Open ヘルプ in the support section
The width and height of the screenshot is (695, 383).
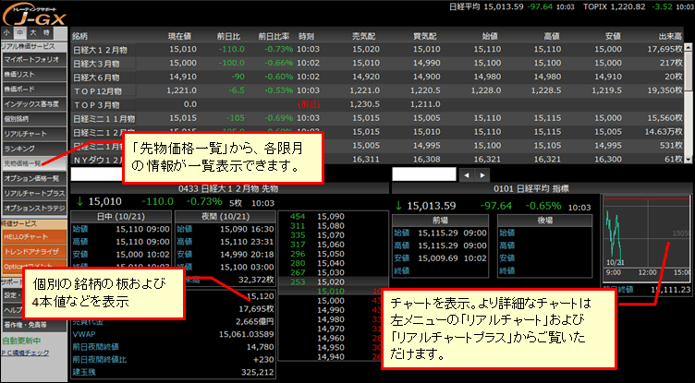pyautogui.click(x=12, y=310)
